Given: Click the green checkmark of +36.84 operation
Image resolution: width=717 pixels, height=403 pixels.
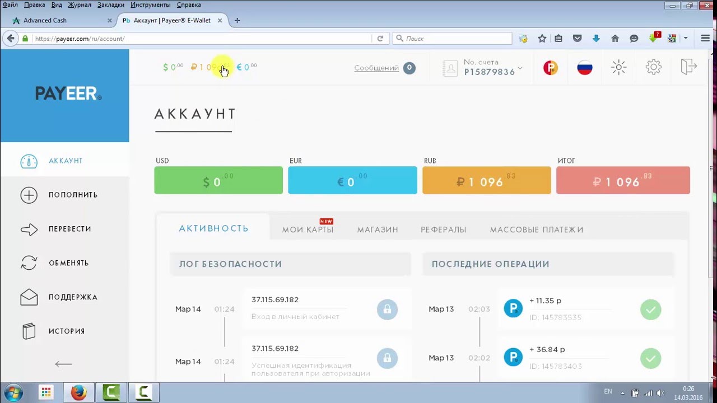Looking at the screenshot, I should click(x=651, y=358).
